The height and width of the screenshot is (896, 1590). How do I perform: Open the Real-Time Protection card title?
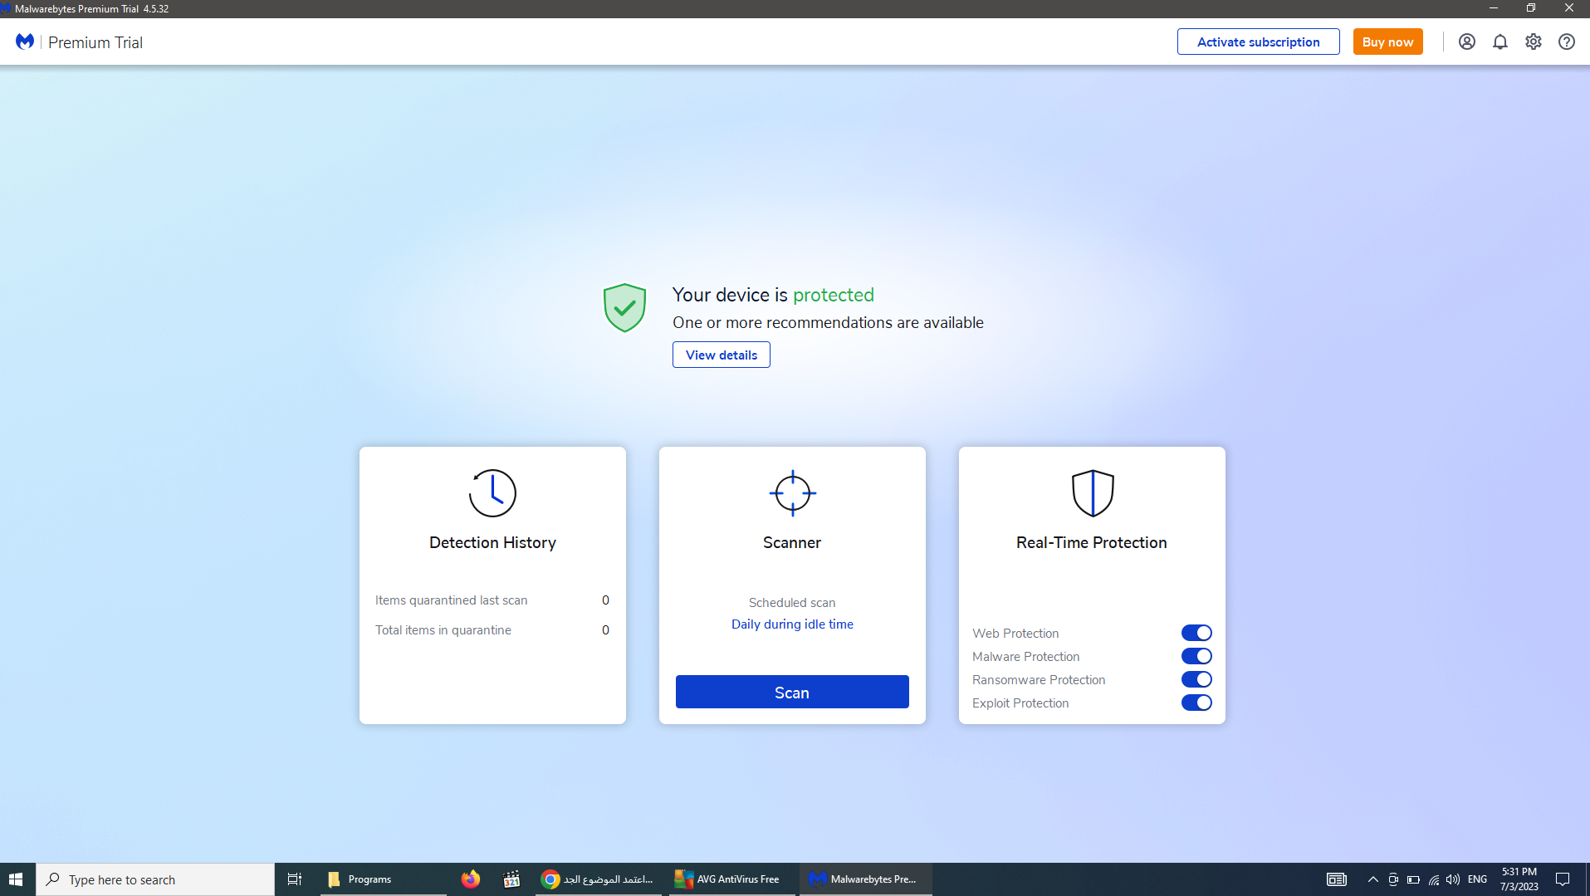point(1092,542)
